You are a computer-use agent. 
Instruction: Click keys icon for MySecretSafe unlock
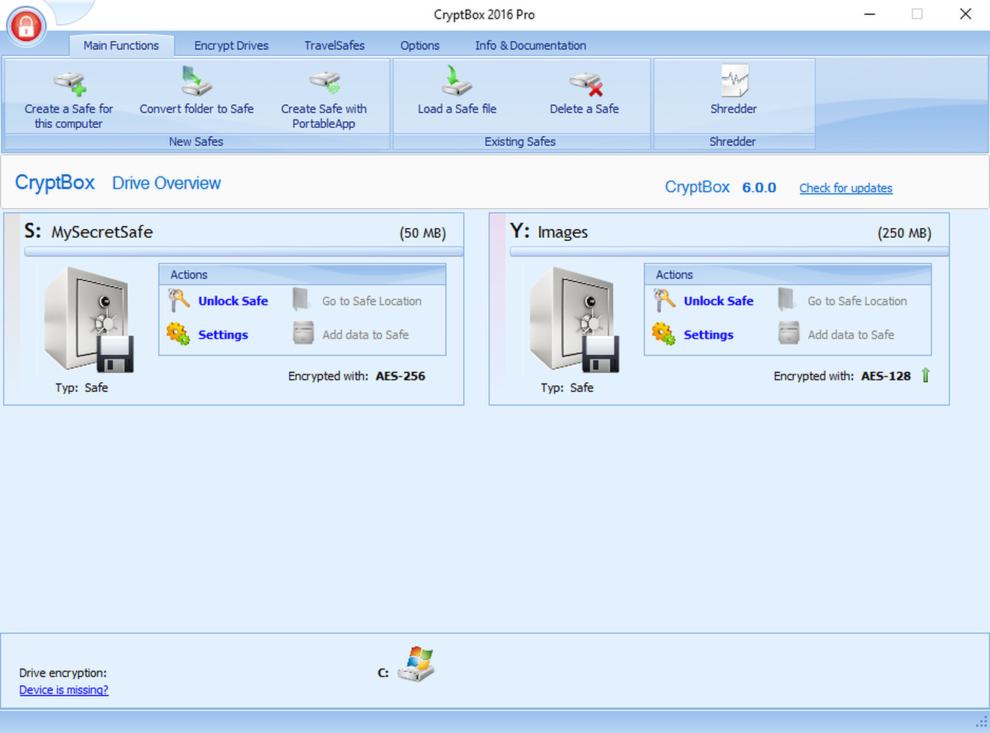(x=179, y=300)
